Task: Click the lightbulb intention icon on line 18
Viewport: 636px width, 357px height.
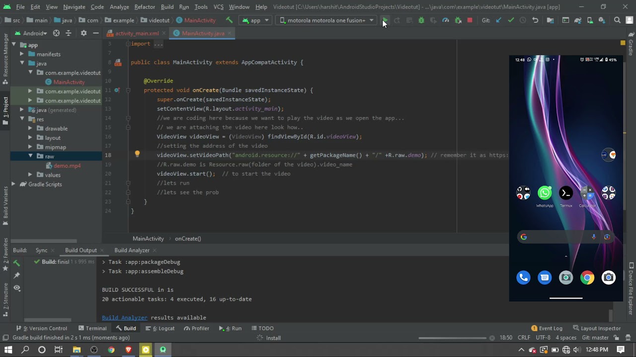Action: click(137, 154)
